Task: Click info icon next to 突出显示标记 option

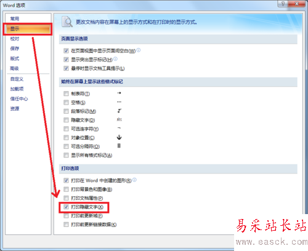Action: point(115,59)
